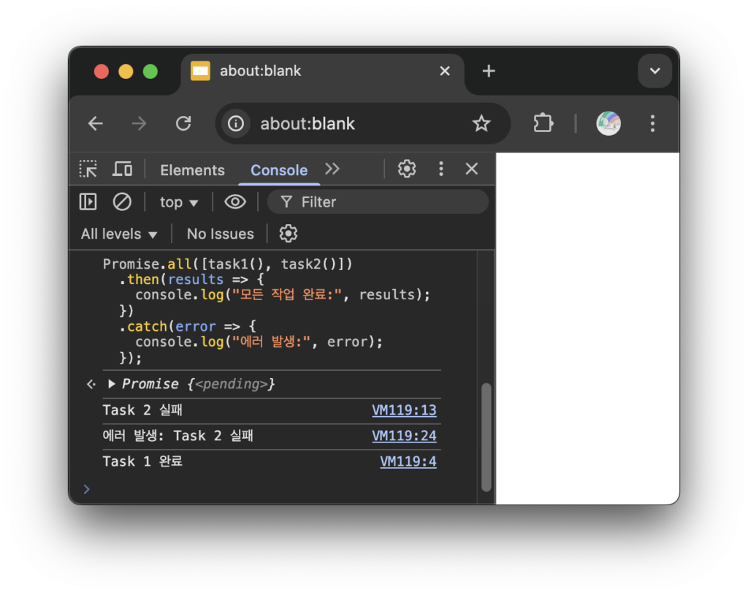Open the tab search dropdown chevron

click(655, 71)
